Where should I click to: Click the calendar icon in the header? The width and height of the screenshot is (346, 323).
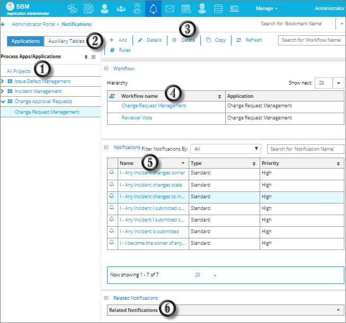pyautogui.click(x=186, y=9)
